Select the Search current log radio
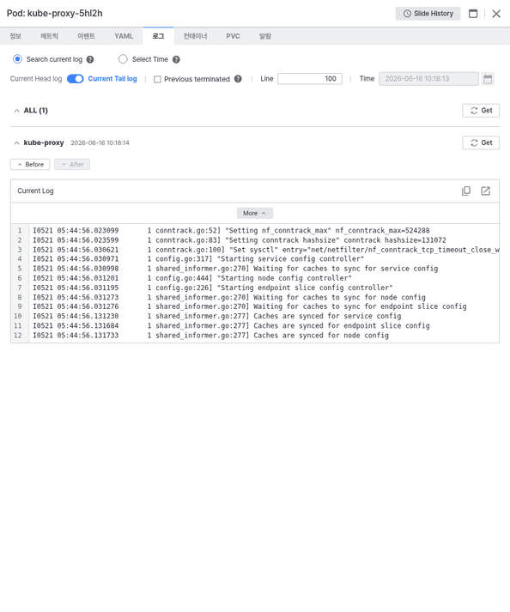 pos(17,59)
